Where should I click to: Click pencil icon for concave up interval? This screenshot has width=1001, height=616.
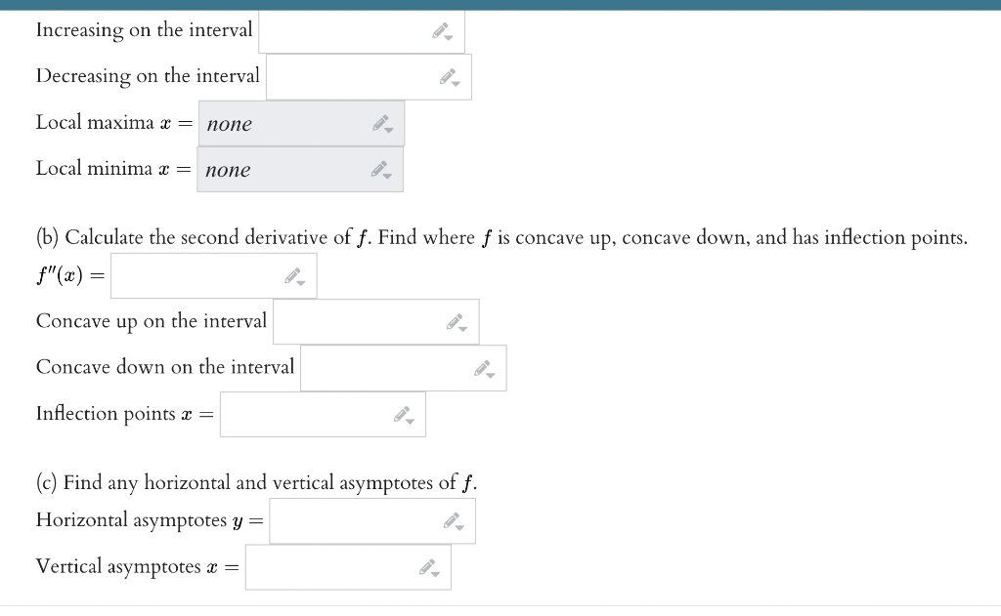tap(454, 319)
